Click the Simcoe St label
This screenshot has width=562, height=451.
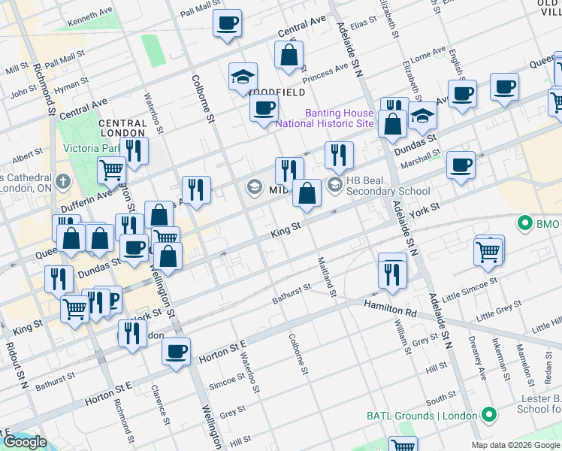tap(227, 381)
